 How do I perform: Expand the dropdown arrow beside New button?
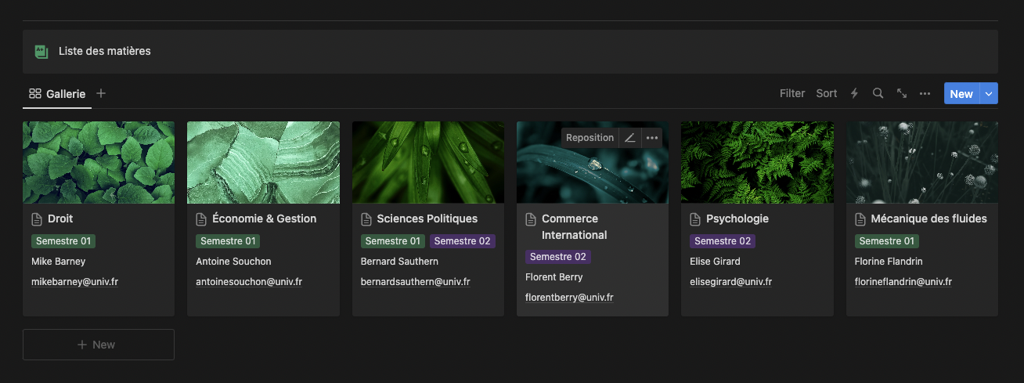[x=989, y=93]
